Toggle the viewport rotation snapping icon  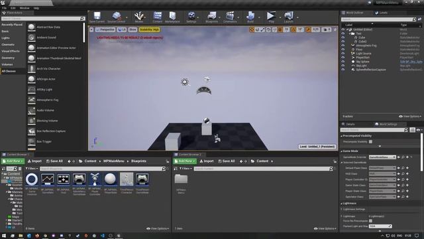click(293, 29)
